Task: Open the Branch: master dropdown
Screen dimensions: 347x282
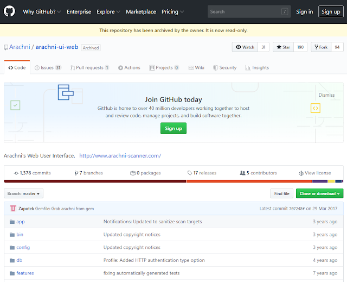Action: [x=23, y=193]
